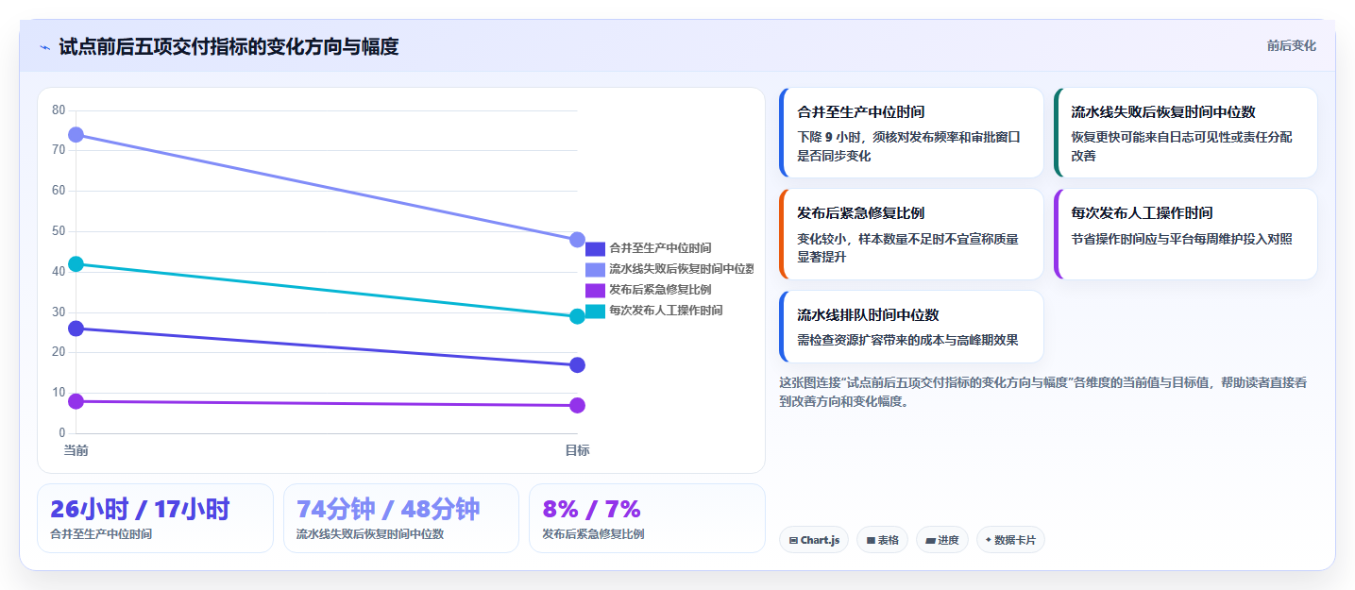1355x590 pixels.
Task: Toggle 发布后紧急修复比例 legend color box
Action: point(595,291)
